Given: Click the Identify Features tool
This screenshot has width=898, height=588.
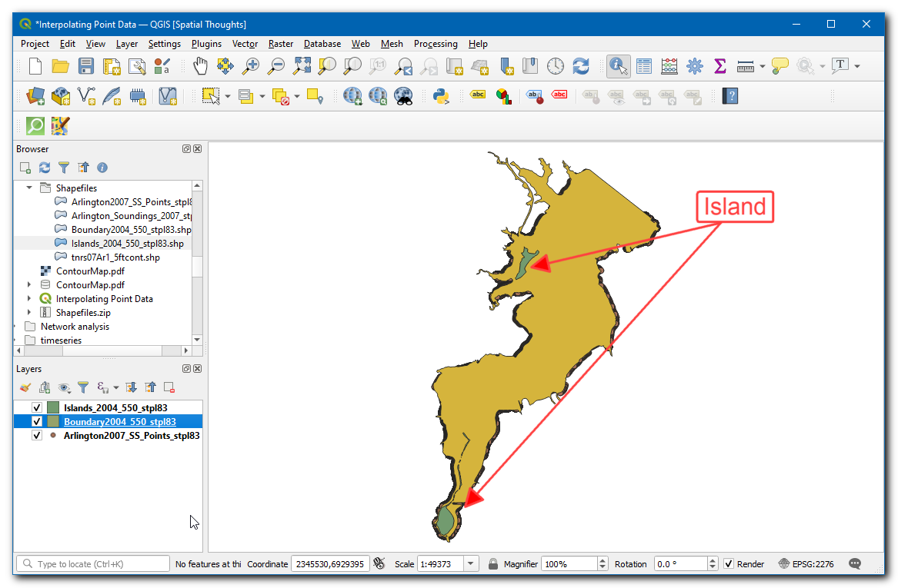Looking at the screenshot, I should pyautogui.click(x=618, y=67).
